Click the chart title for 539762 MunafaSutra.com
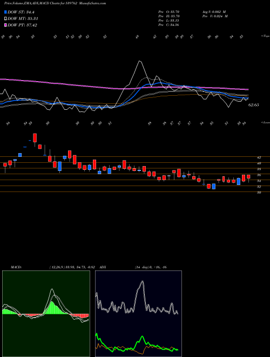This screenshot has height=357, width=270. tap(55, 3)
